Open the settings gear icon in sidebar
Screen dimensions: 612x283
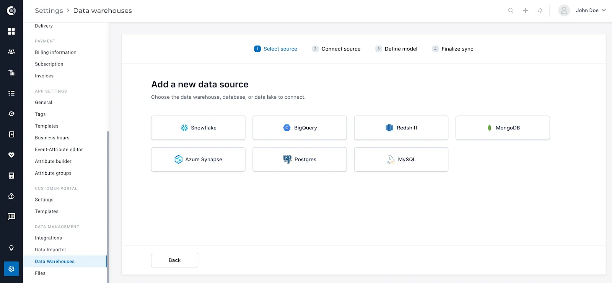11,269
